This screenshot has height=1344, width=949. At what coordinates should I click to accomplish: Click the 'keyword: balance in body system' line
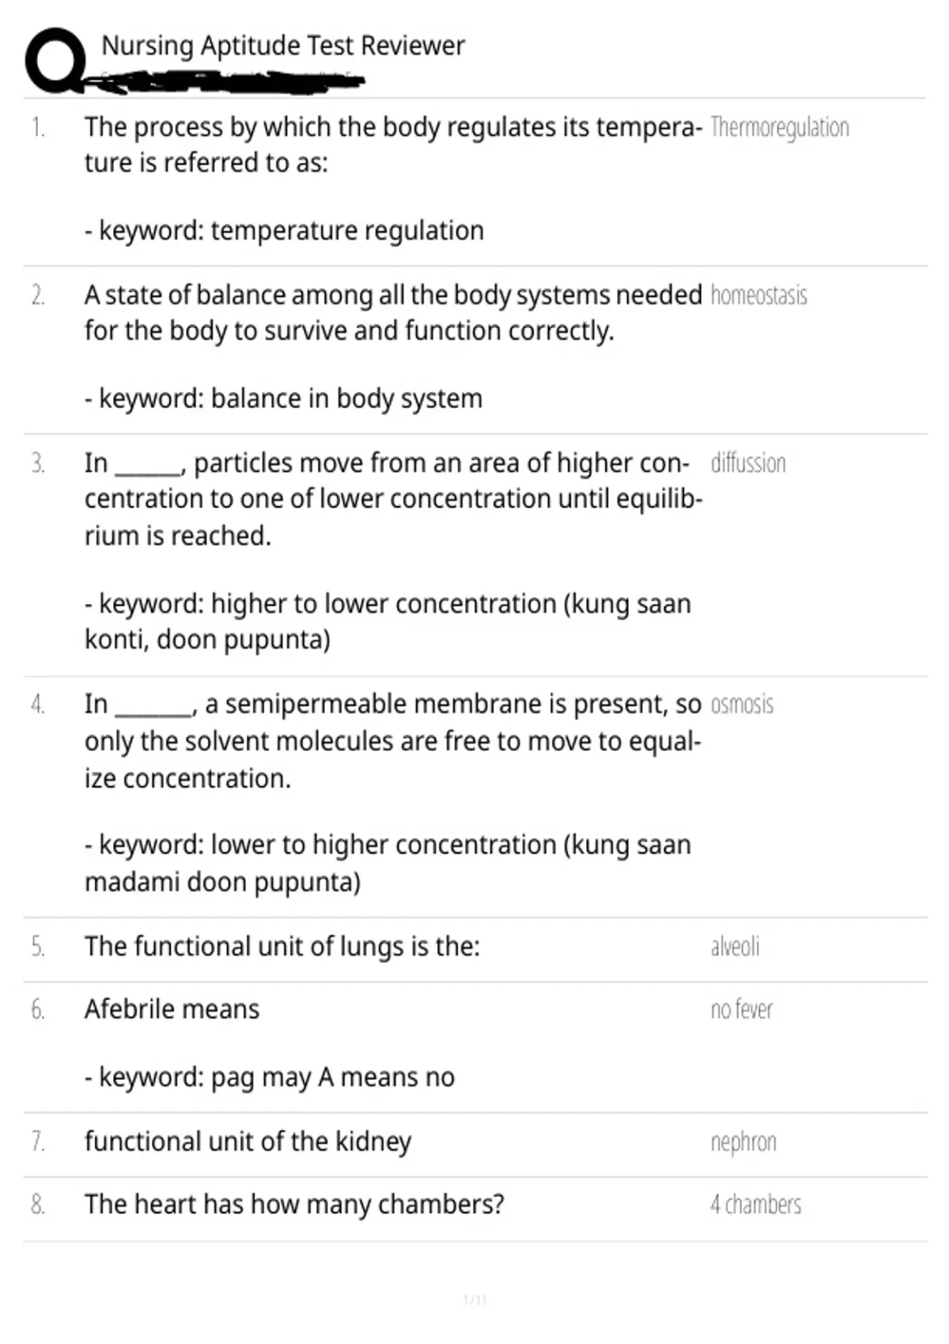tap(284, 398)
